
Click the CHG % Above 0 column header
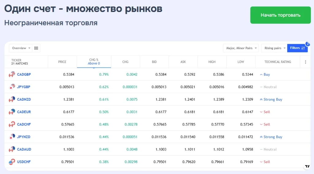tap(94, 62)
